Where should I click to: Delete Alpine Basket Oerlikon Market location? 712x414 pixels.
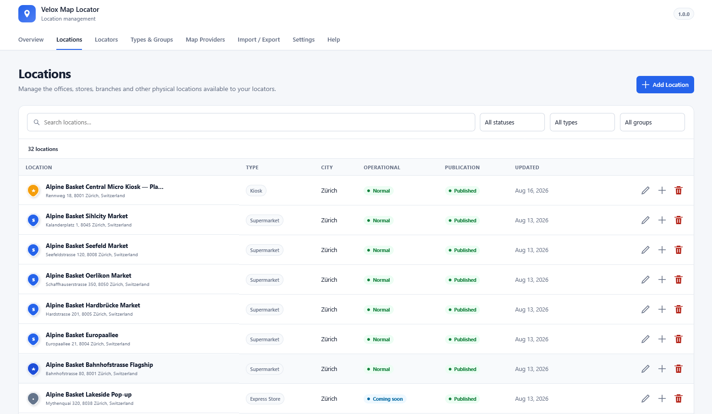[x=679, y=280]
